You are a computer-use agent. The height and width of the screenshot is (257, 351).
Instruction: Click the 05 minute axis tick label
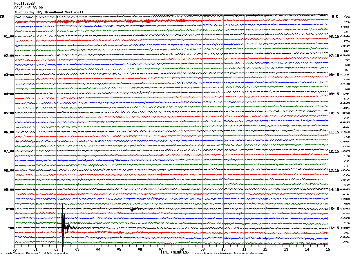tap(119, 249)
